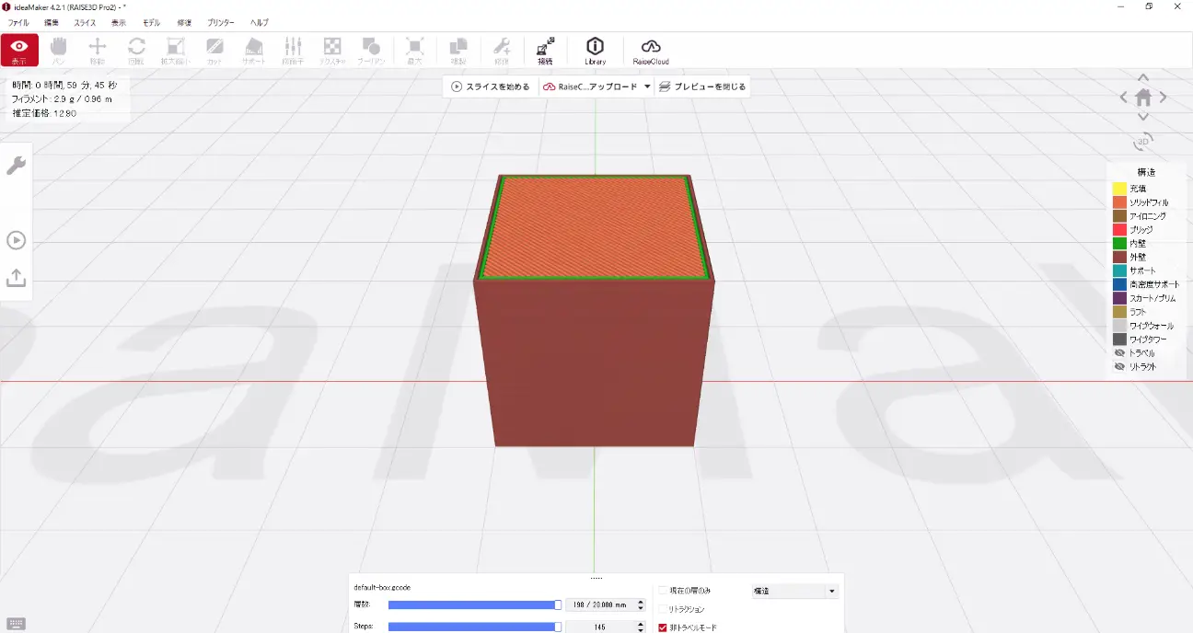Click the play icon on left sidebar
This screenshot has width=1193, height=633.
(x=17, y=240)
